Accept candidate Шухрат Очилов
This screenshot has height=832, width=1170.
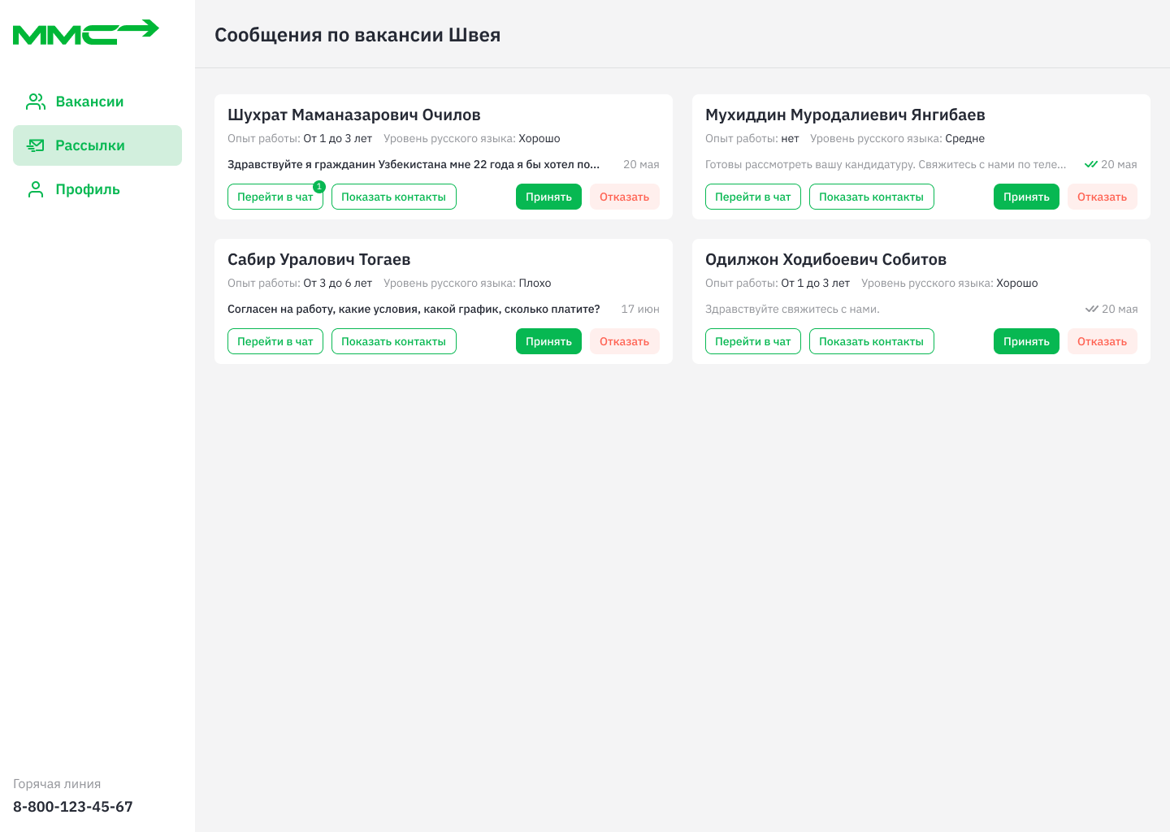coord(548,197)
